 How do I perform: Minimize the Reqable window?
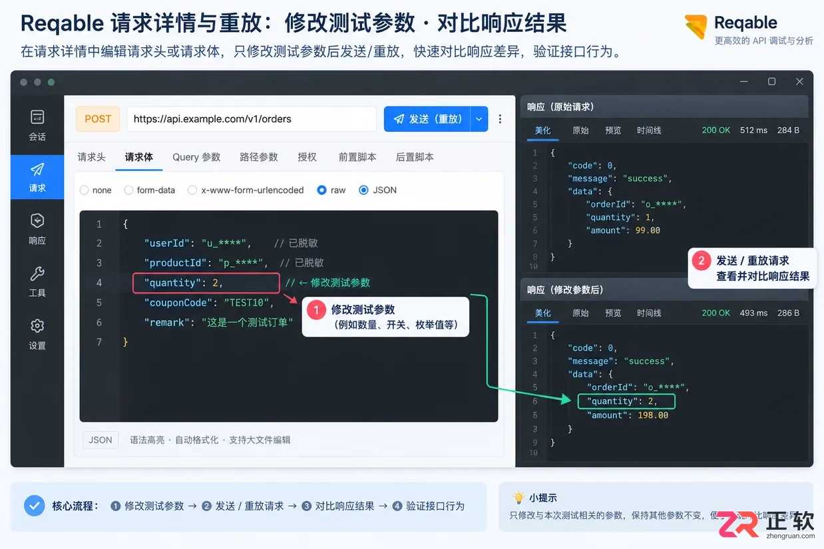(x=743, y=82)
